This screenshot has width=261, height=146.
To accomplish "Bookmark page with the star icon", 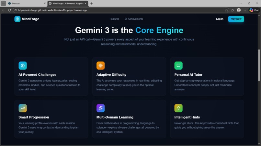I will pos(226,10).
